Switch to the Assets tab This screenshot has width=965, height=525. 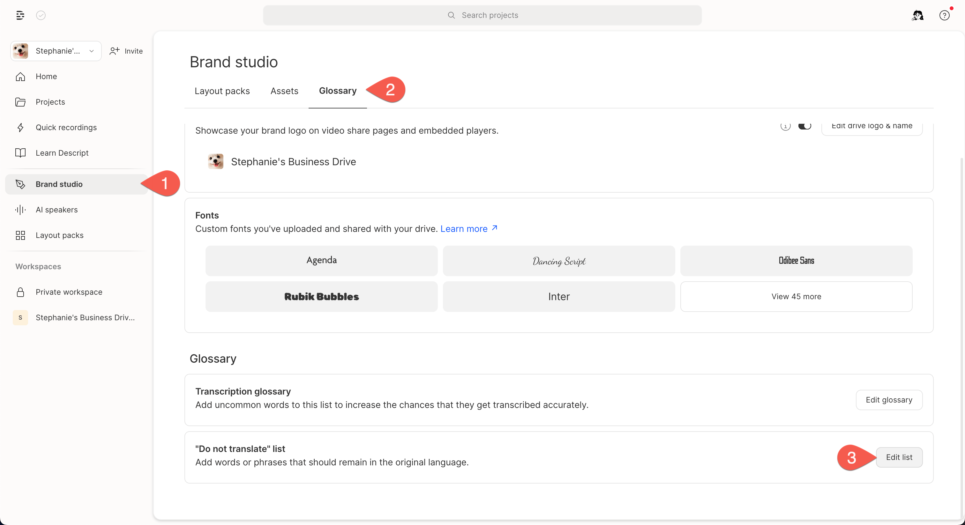[x=284, y=91]
